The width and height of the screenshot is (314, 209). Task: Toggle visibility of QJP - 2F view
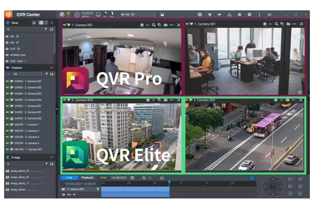[7, 49]
